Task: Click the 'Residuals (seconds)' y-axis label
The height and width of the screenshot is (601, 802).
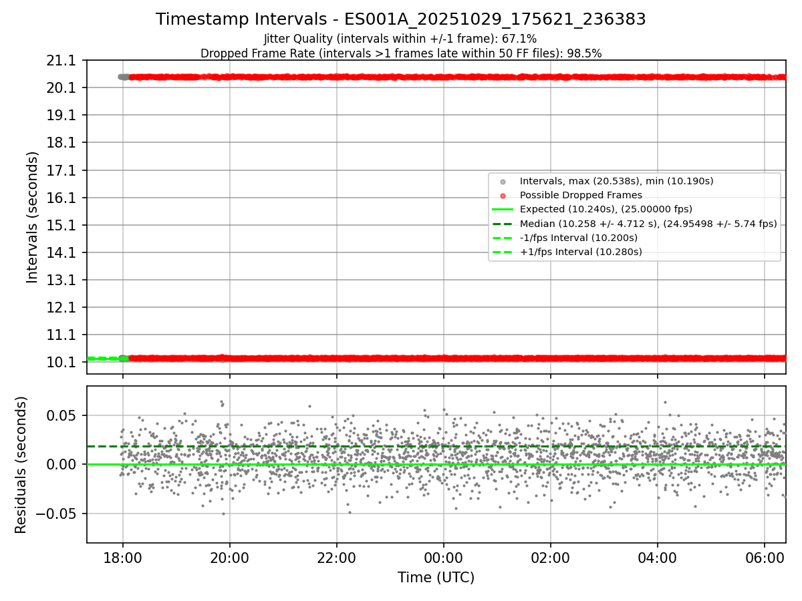Action: tap(21, 465)
